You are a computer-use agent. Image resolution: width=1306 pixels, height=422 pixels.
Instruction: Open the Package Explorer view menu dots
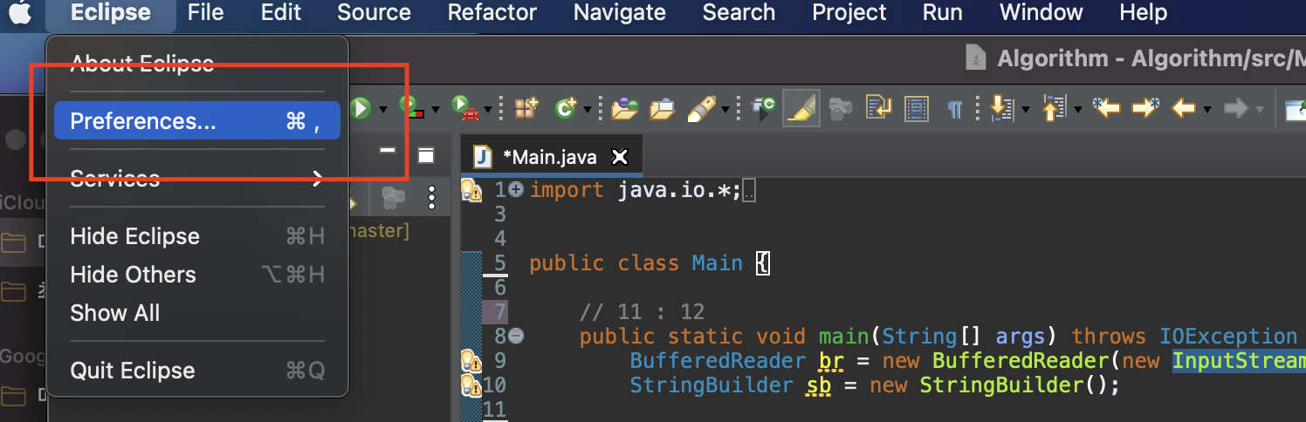tap(431, 199)
